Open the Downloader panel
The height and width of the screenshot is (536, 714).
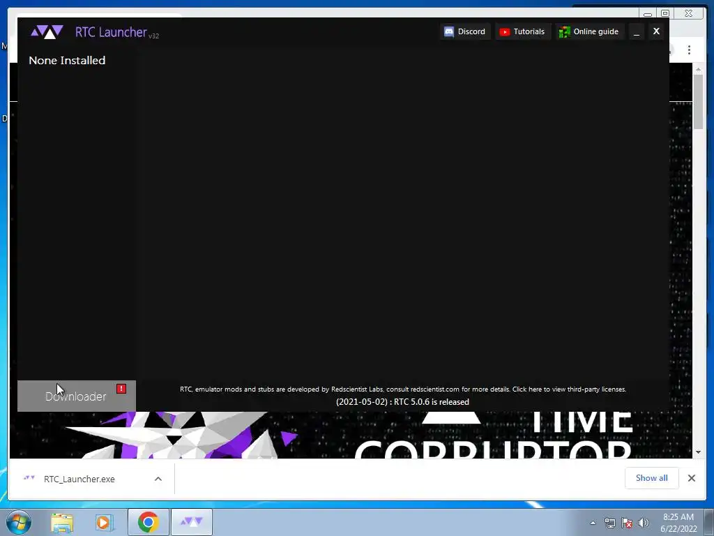pyautogui.click(x=77, y=396)
